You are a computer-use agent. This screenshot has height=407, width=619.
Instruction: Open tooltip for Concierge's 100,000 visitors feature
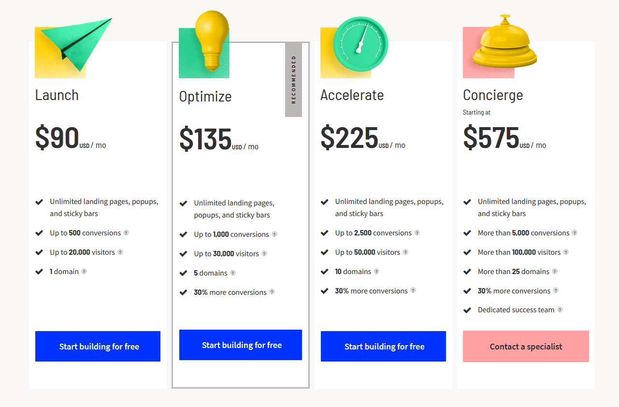(x=566, y=252)
